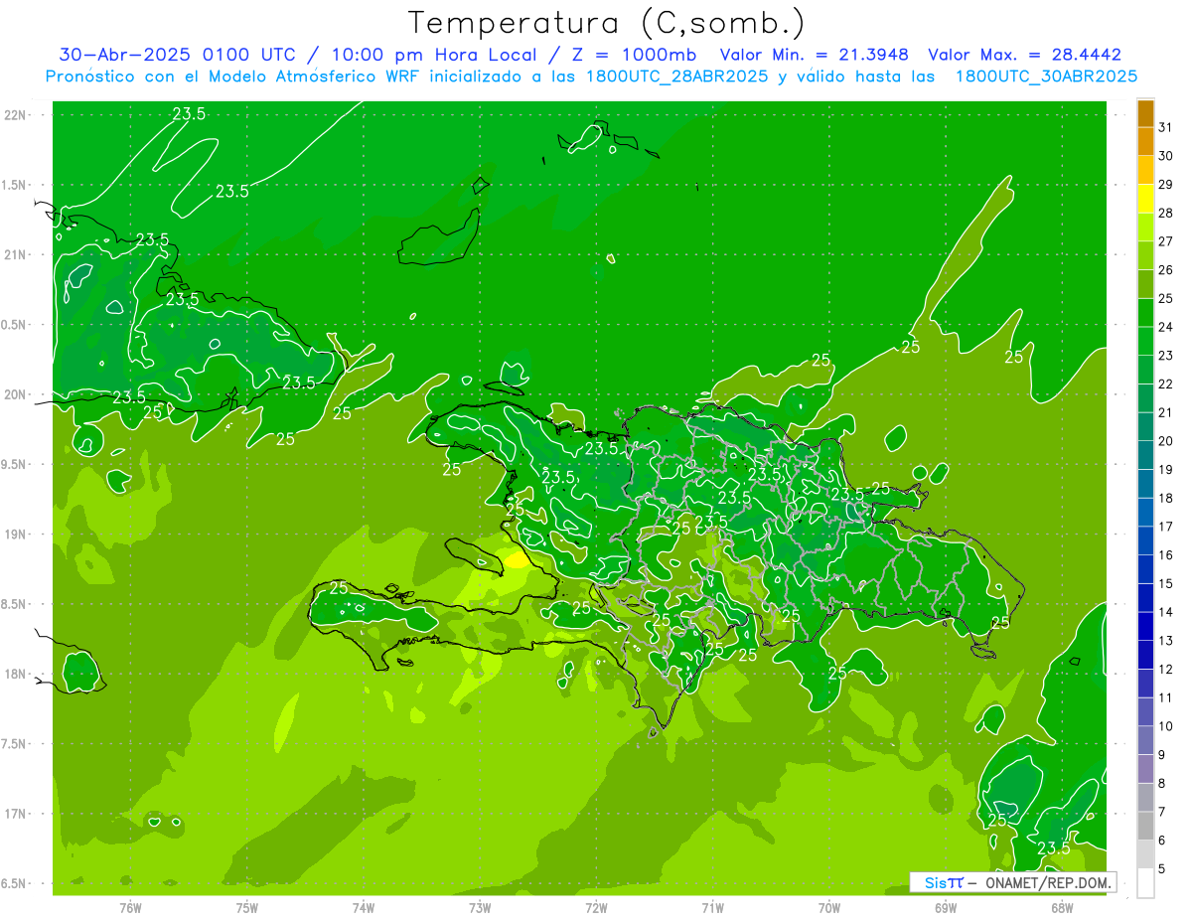This screenshot has width=1192, height=921.
Task: Pick the teal swatch between 19 and 20
Action: click(x=1145, y=455)
